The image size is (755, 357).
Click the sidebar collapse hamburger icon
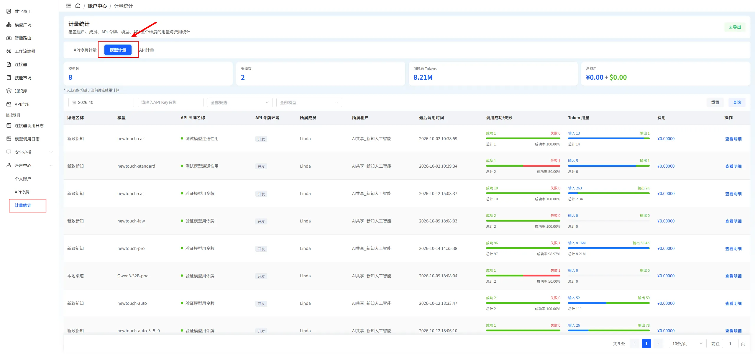68,6
